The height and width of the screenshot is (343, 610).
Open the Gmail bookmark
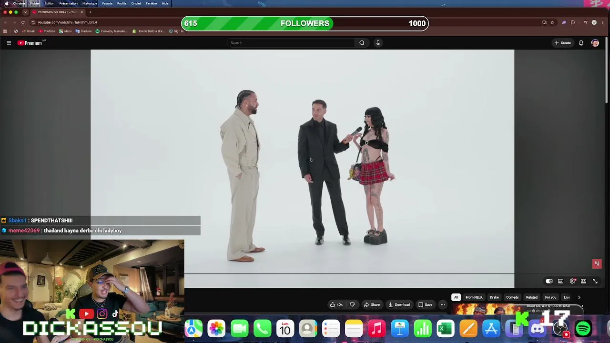(x=28, y=31)
